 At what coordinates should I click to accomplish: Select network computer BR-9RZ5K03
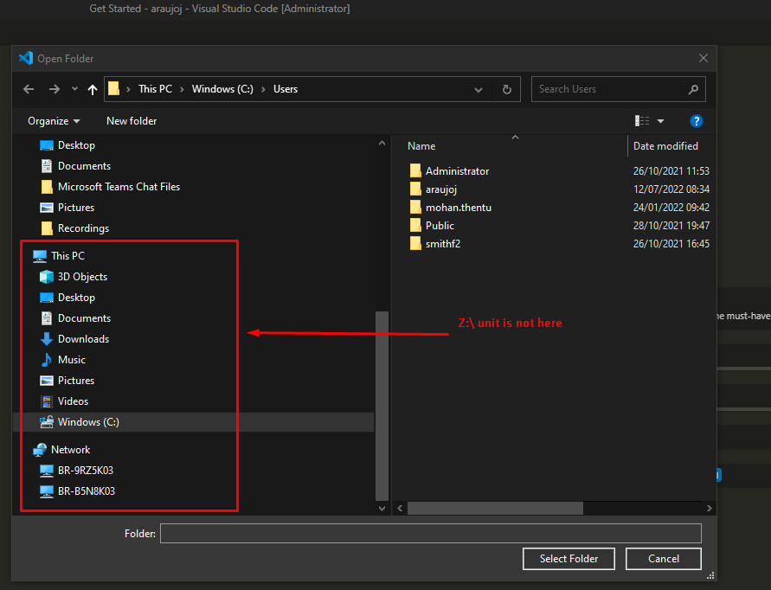(86, 471)
